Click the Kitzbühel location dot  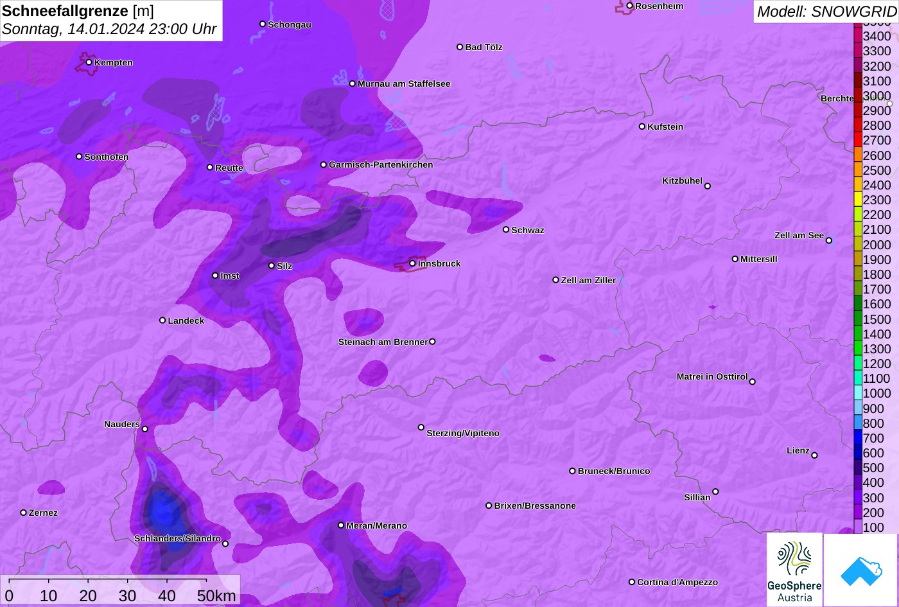pos(708,186)
